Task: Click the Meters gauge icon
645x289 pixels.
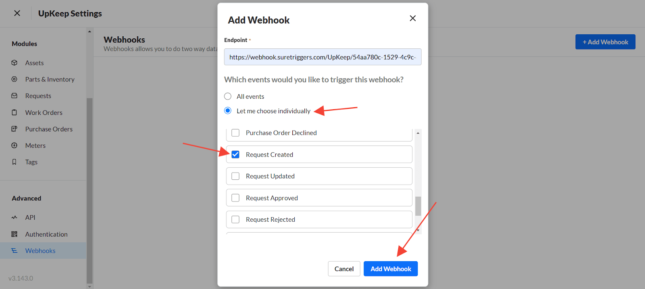Action: click(15, 146)
